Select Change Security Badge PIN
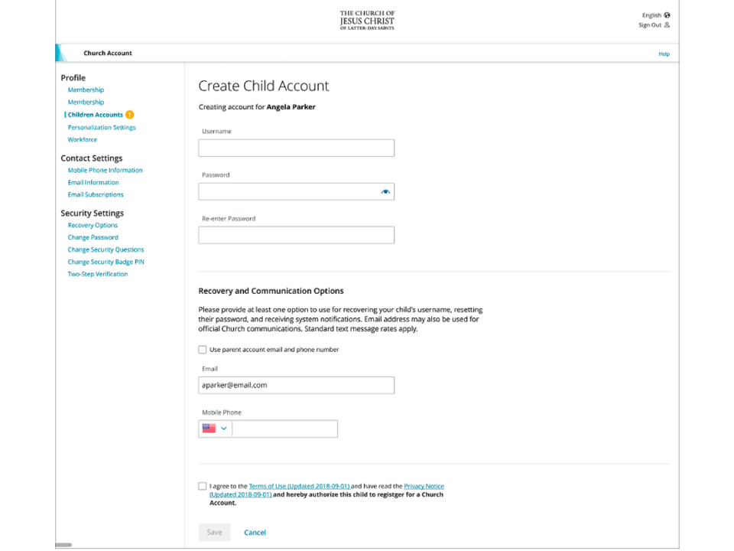Viewport: 734px width, 551px height. coord(106,262)
